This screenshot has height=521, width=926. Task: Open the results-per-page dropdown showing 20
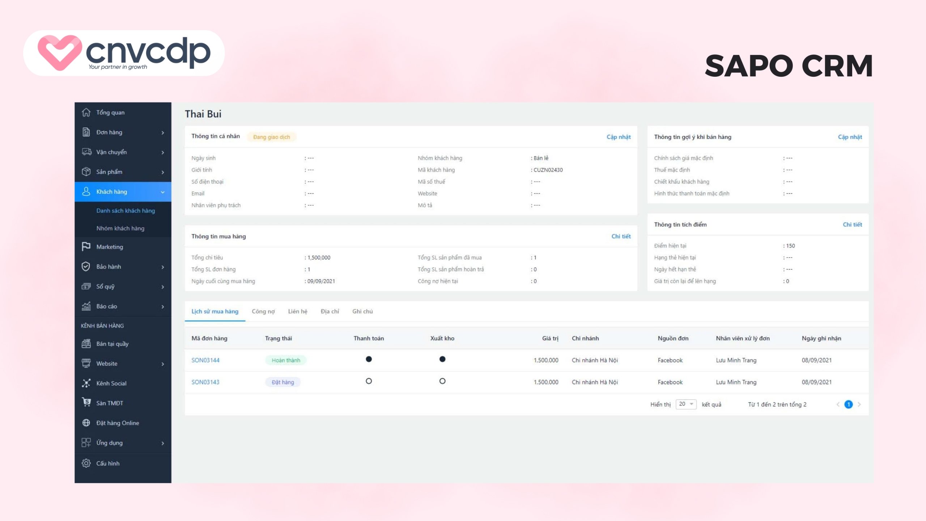tap(686, 404)
